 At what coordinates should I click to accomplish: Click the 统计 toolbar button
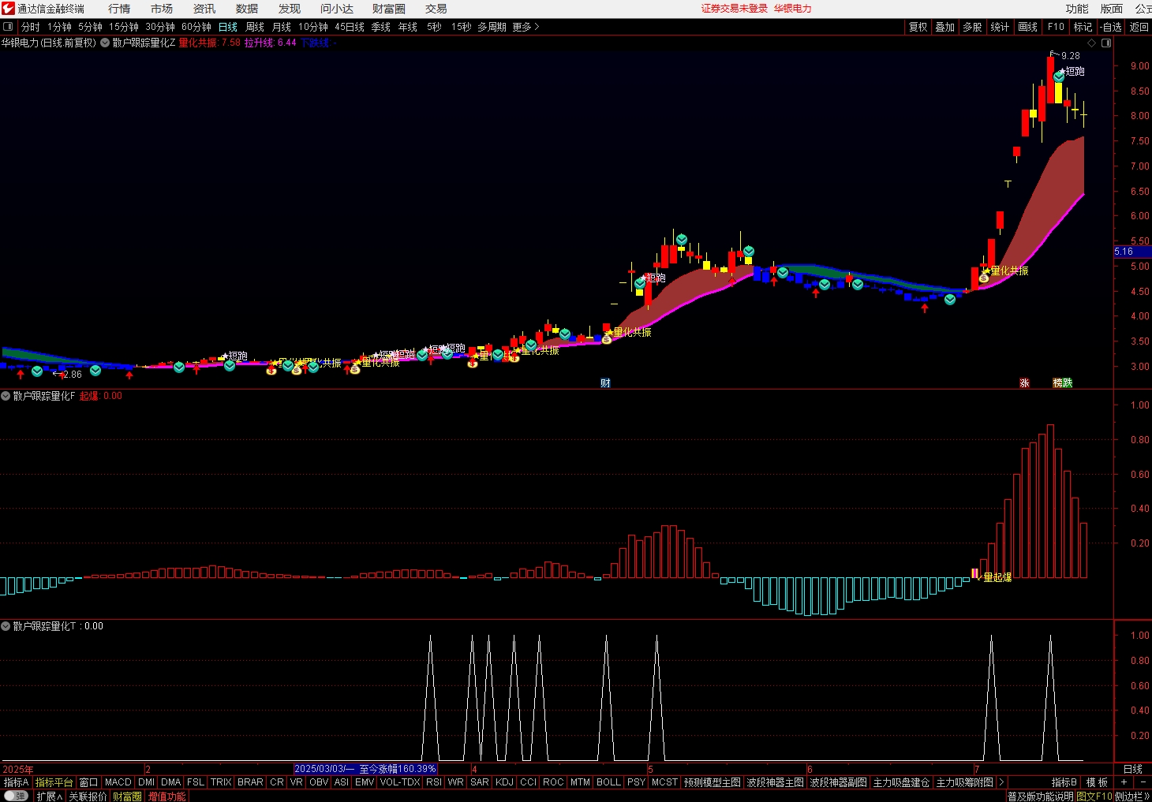point(1000,27)
